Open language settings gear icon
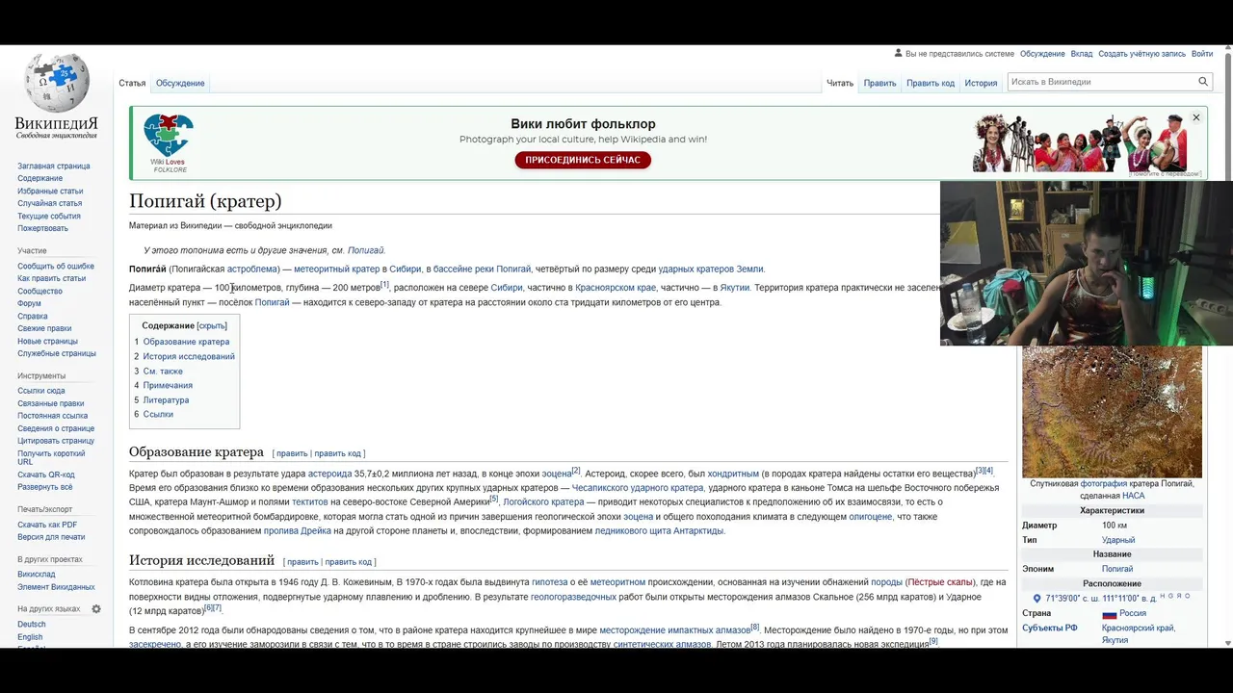Viewport: 1233px width, 693px height. (x=96, y=609)
